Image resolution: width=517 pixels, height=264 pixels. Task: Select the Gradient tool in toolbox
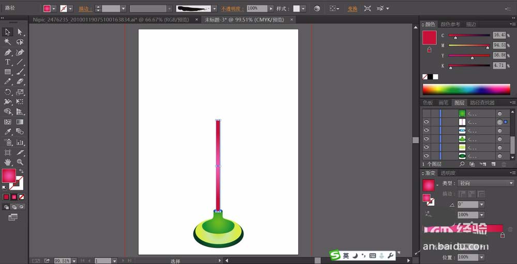coord(20,122)
